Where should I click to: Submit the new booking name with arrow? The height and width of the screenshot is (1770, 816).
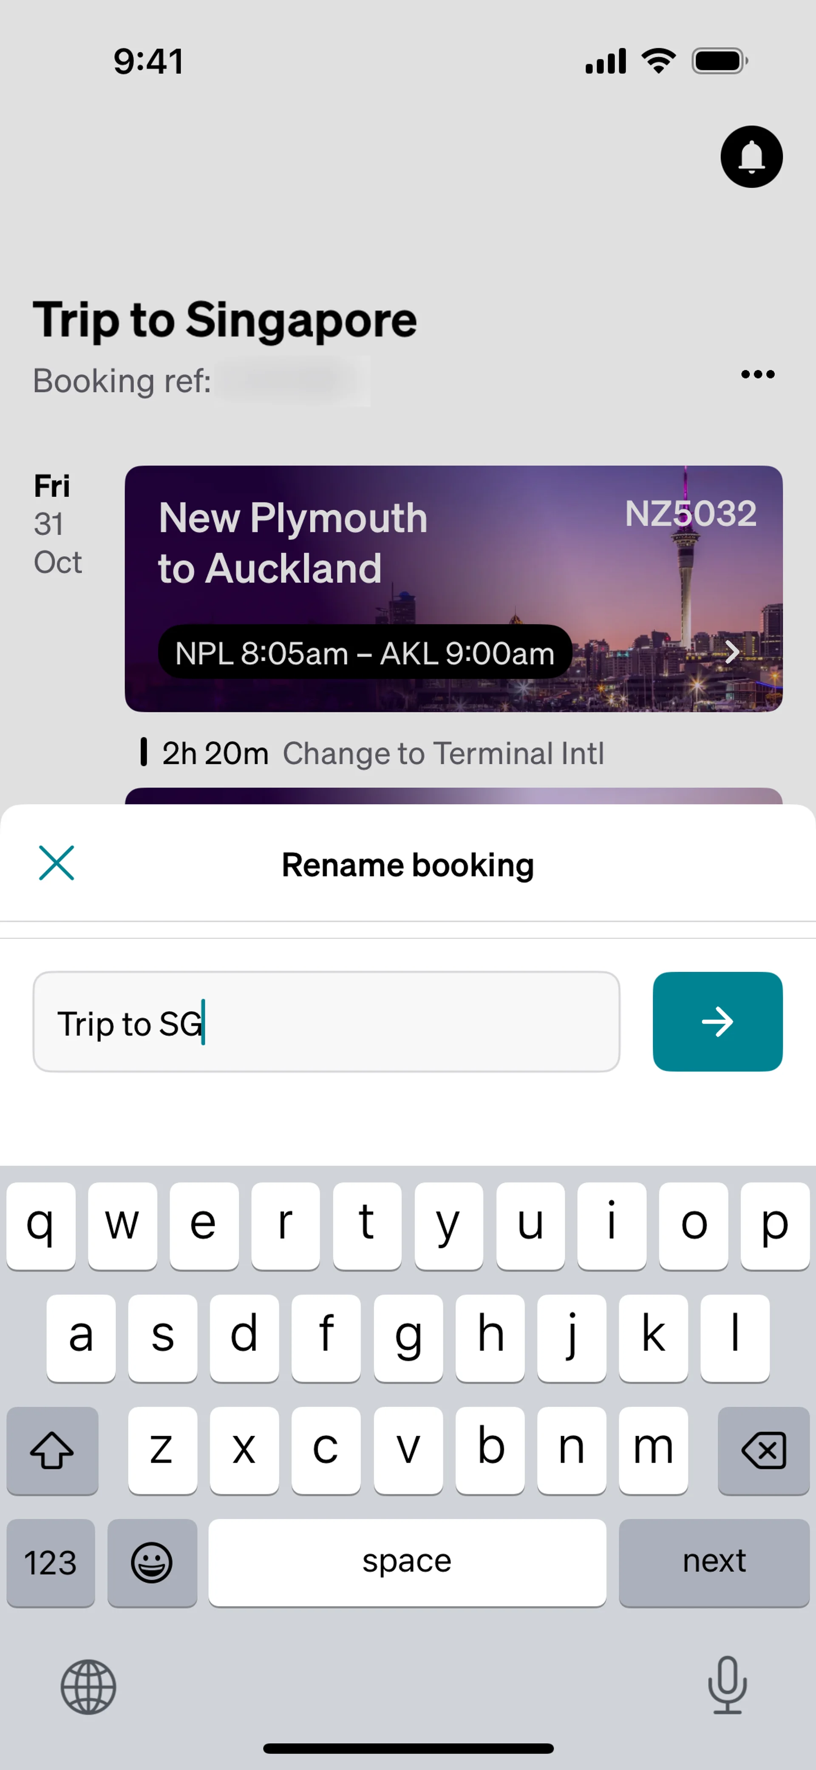click(x=717, y=1021)
